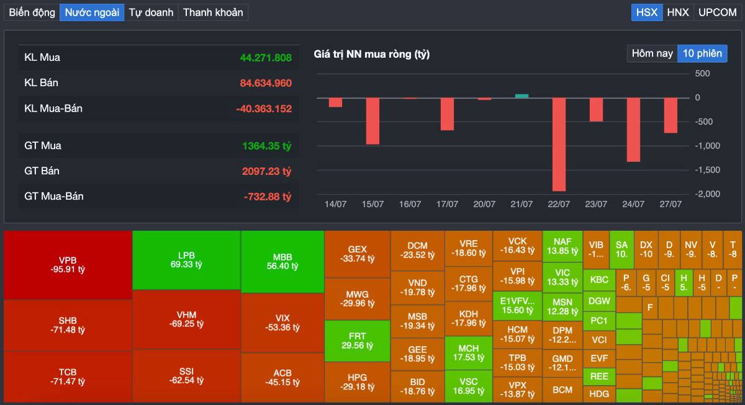Open the SSI heatmap tile
The height and width of the screenshot is (405, 745).
[x=186, y=376]
